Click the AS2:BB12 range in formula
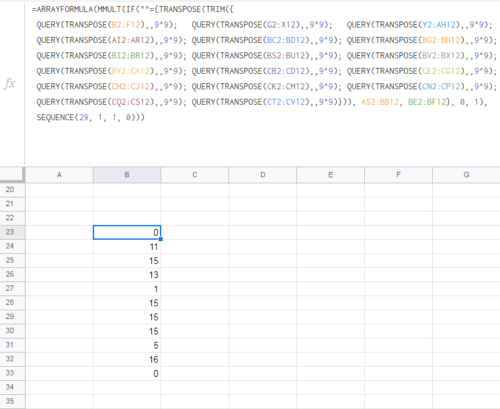The width and height of the screenshot is (500, 409). click(x=380, y=102)
